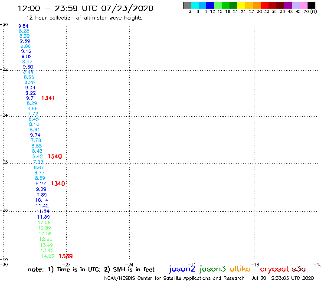This screenshot has width=321, height=282.
Task: Click the cyan swatch in the wave height legend
Action: [x=195, y=5]
